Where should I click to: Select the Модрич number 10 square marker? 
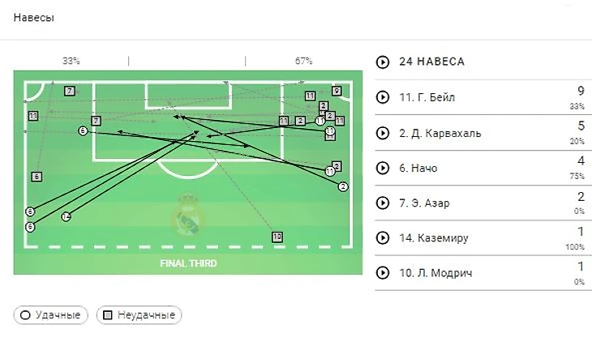click(277, 237)
